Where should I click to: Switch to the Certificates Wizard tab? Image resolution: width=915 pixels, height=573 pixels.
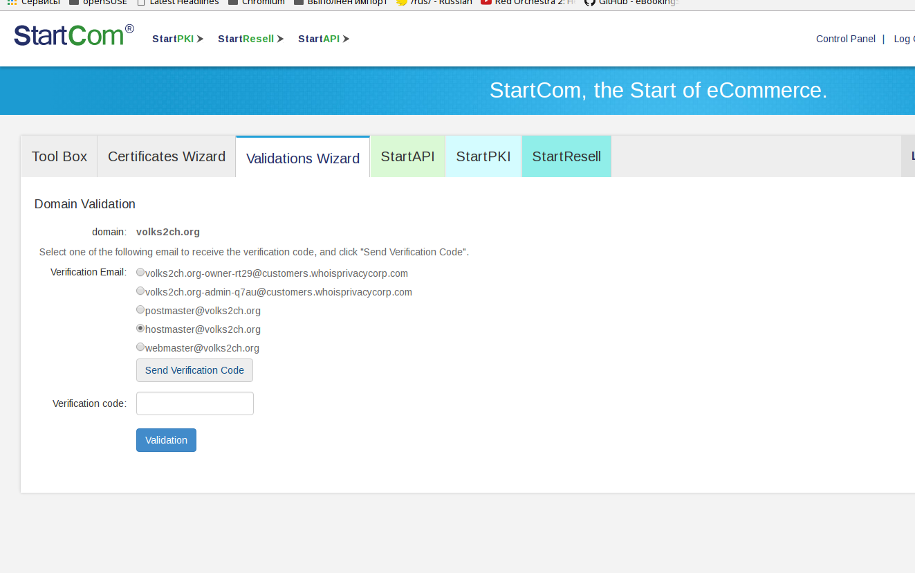(167, 156)
